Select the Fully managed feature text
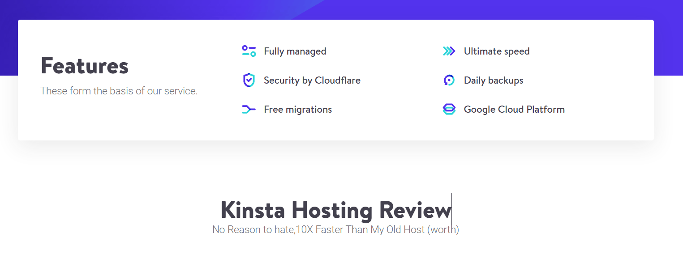683x263 pixels. 295,51
